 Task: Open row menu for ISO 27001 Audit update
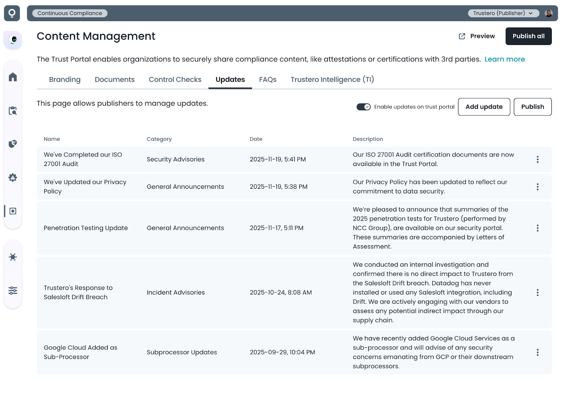(x=537, y=159)
